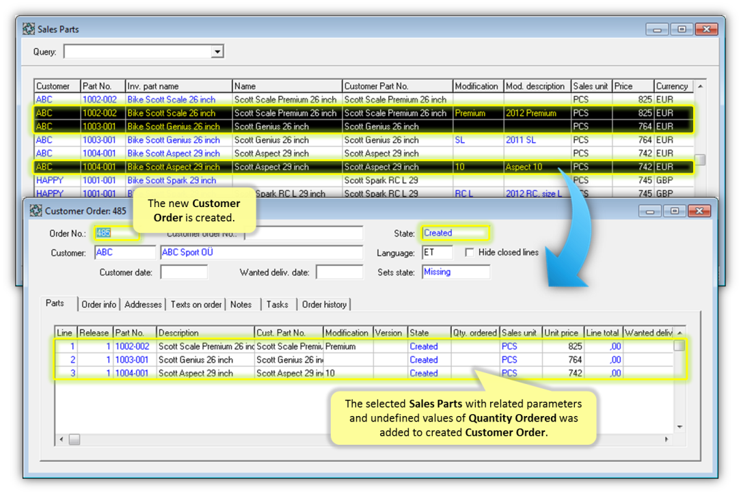Viewport: 741px width, 494px height.
Task: Click the order lines scroll left arrow
Action: pos(62,440)
